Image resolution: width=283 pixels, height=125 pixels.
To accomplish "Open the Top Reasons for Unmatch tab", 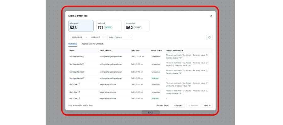I will [x=92, y=44].
